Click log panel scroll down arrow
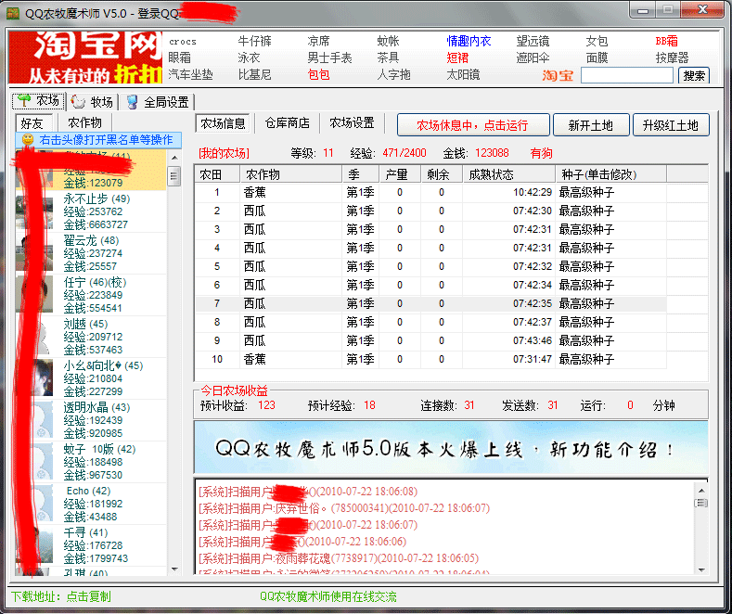 pyautogui.click(x=701, y=569)
